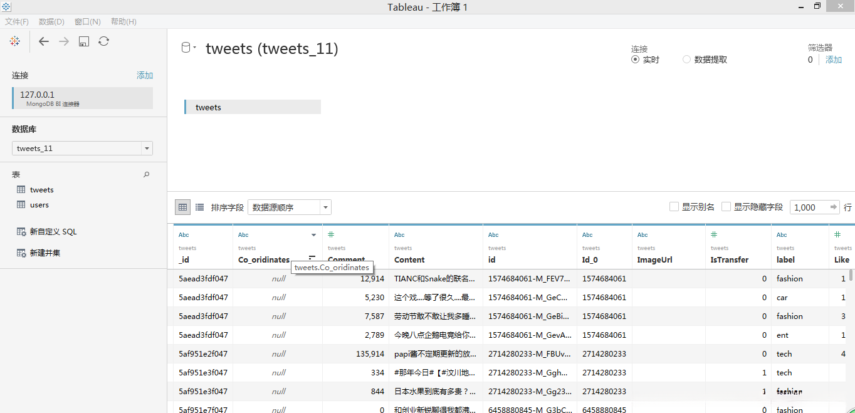
Task: Click the id cell 1574684061-M_GeBi…
Action: (x=530, y=316)
